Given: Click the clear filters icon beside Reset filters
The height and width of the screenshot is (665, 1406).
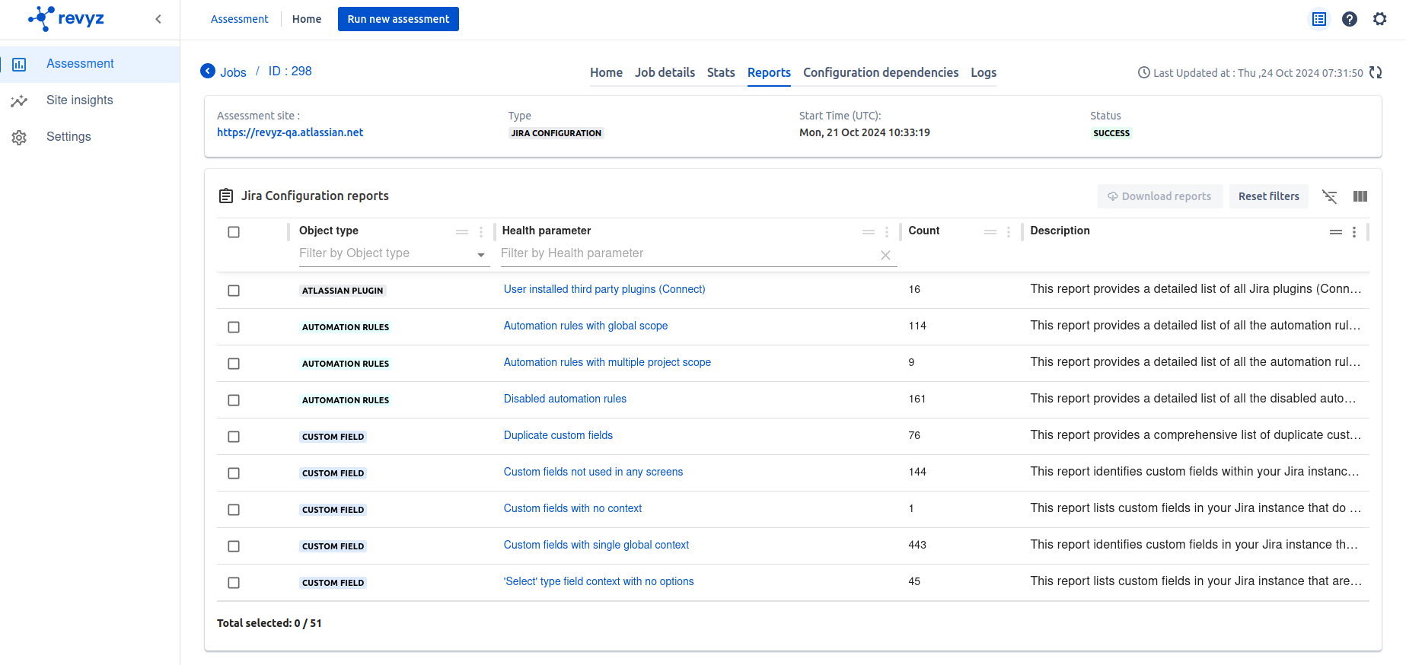Looking at the screenshot, I should point(1330,196).
